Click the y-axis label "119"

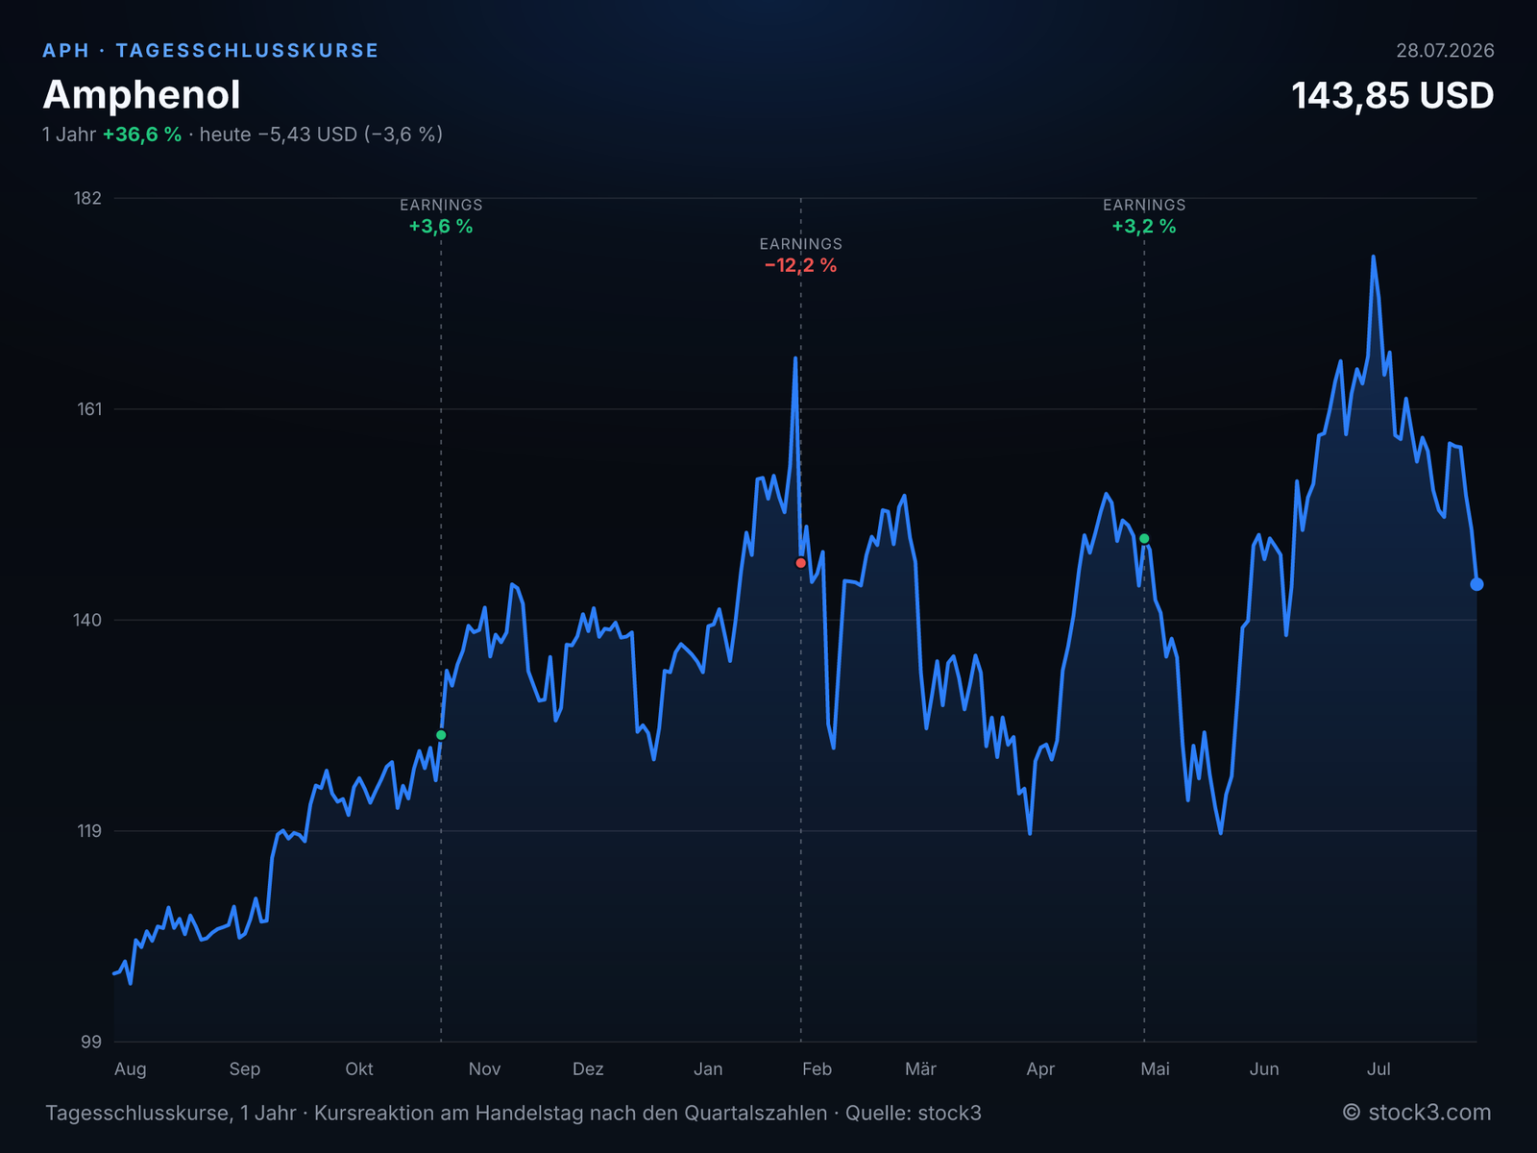[x=87, y=831]
